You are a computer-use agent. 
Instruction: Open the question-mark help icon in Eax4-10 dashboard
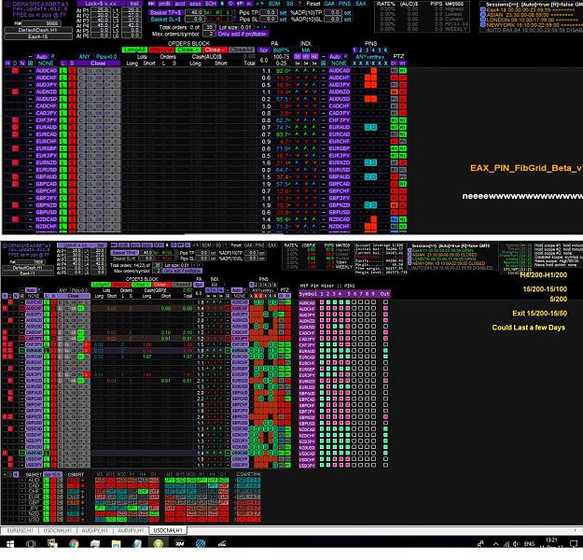pos(299,4)
